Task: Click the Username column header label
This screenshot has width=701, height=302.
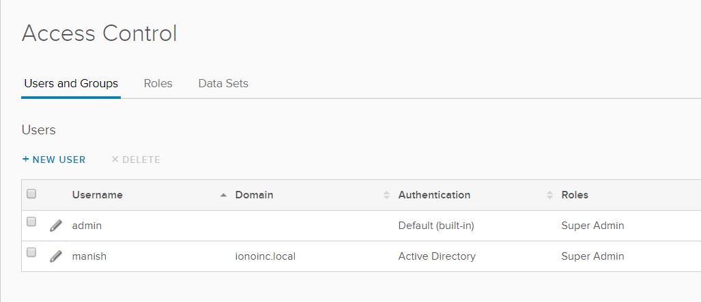Action: pyautogui.click(x=98, y=195)
